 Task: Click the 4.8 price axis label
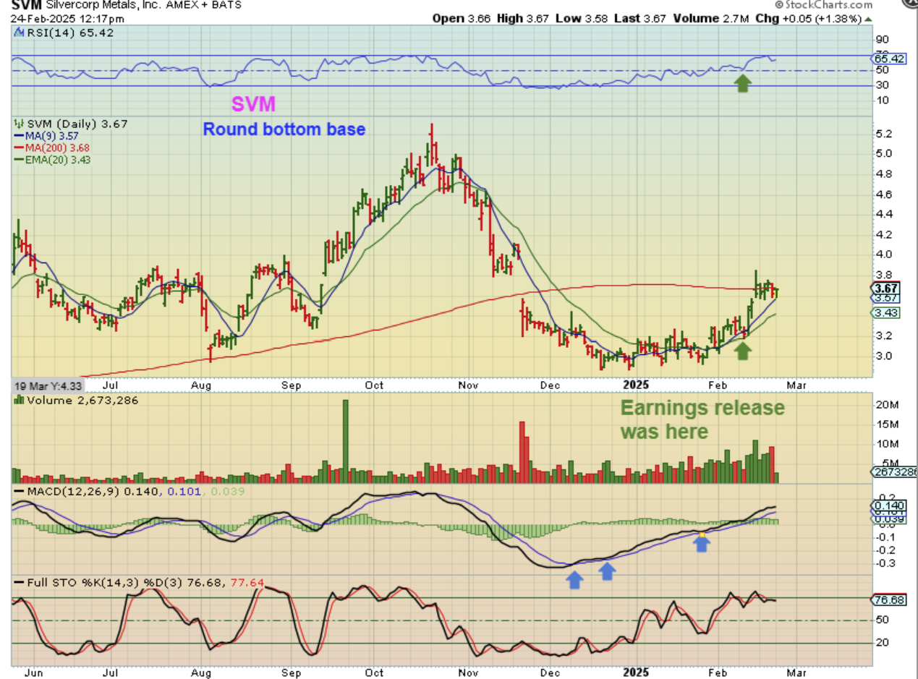(883, 174)
